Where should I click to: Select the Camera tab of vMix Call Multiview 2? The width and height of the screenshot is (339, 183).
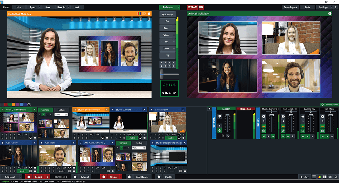(x=123, y=143)
